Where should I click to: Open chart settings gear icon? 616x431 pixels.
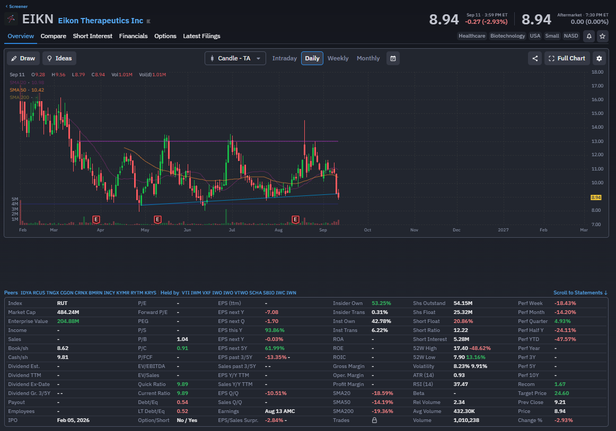click(x=599, y=58)
